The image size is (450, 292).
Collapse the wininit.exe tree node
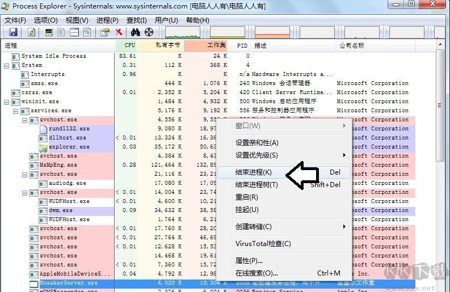point(6,102)
